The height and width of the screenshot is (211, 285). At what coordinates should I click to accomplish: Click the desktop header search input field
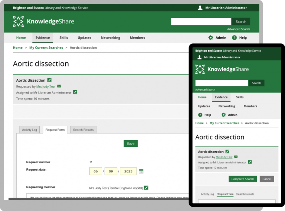(x=201, y=22)
